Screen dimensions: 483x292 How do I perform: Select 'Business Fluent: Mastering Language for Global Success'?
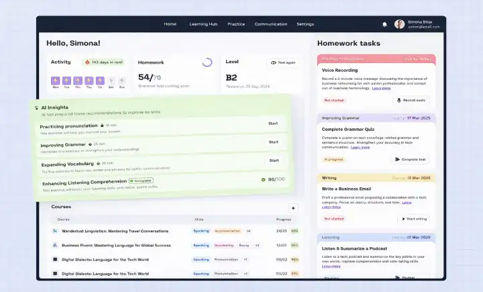point(116,246)
